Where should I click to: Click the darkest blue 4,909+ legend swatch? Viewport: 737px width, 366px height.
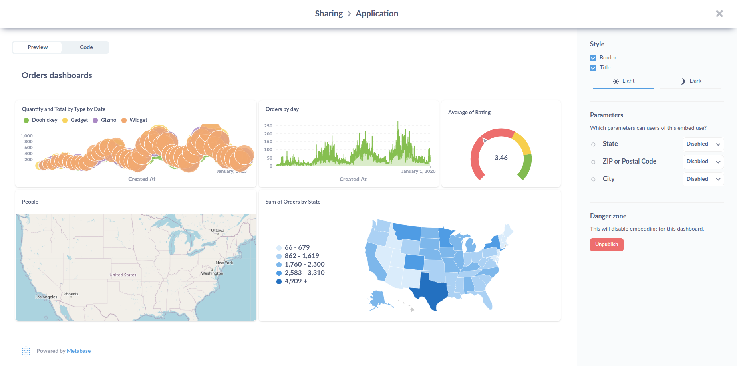[x=279, y=281]
